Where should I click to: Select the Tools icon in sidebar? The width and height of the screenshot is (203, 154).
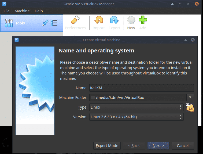pos(9,23)
